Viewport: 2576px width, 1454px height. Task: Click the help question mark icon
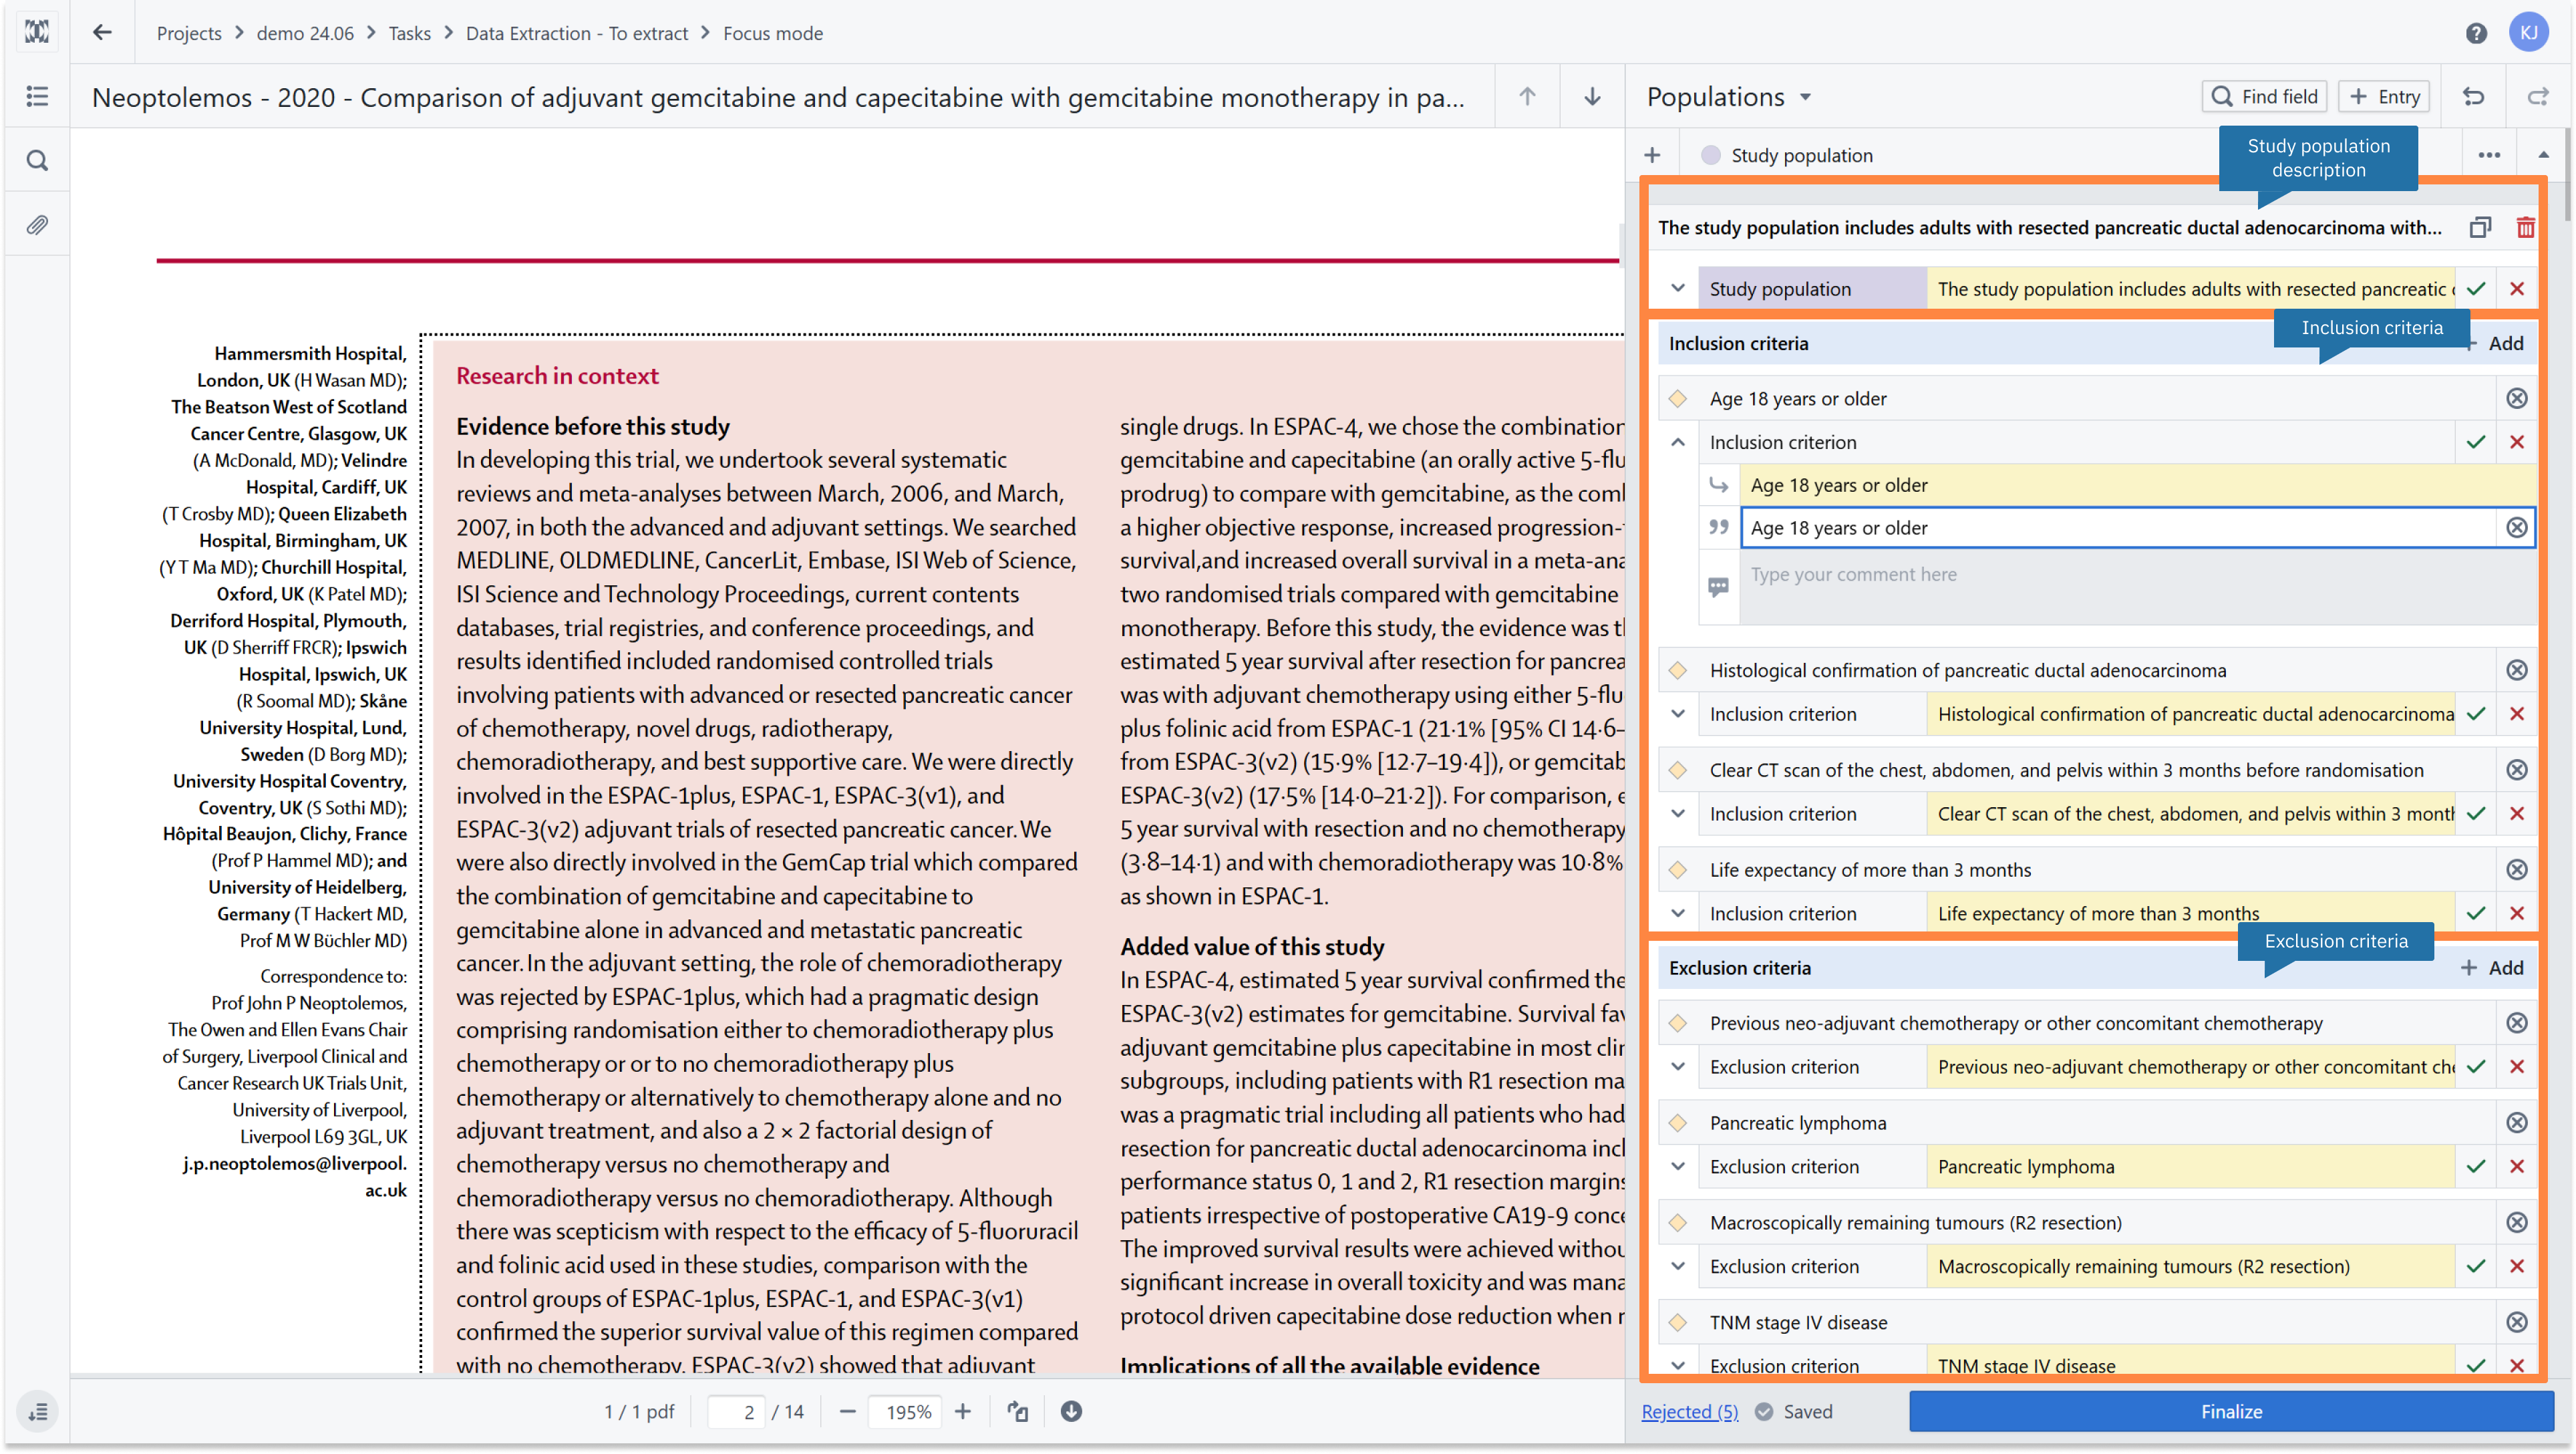coord(2475,33)
